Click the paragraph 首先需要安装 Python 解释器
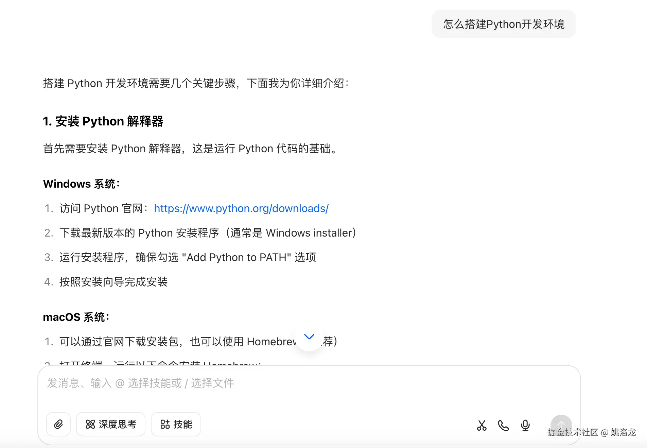Screen dimensions: 647x448 point(190,149)
